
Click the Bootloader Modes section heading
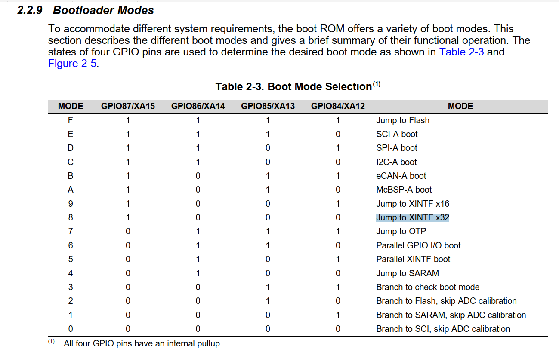pyautogui.click(x=103, y=10)
